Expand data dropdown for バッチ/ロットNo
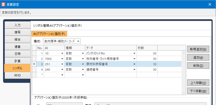This screenshot has width=216, height=105. tap(134, 53)
